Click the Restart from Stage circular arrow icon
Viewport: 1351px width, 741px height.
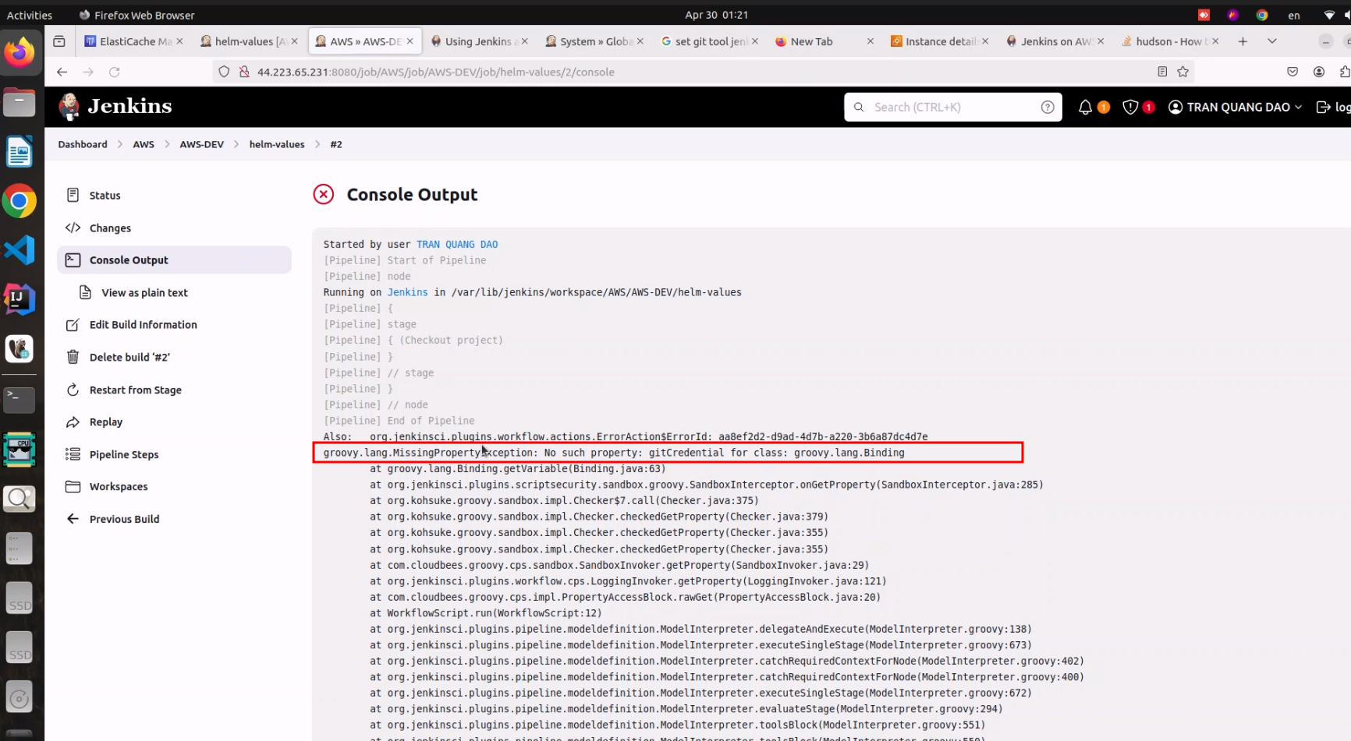click(73, 390)
